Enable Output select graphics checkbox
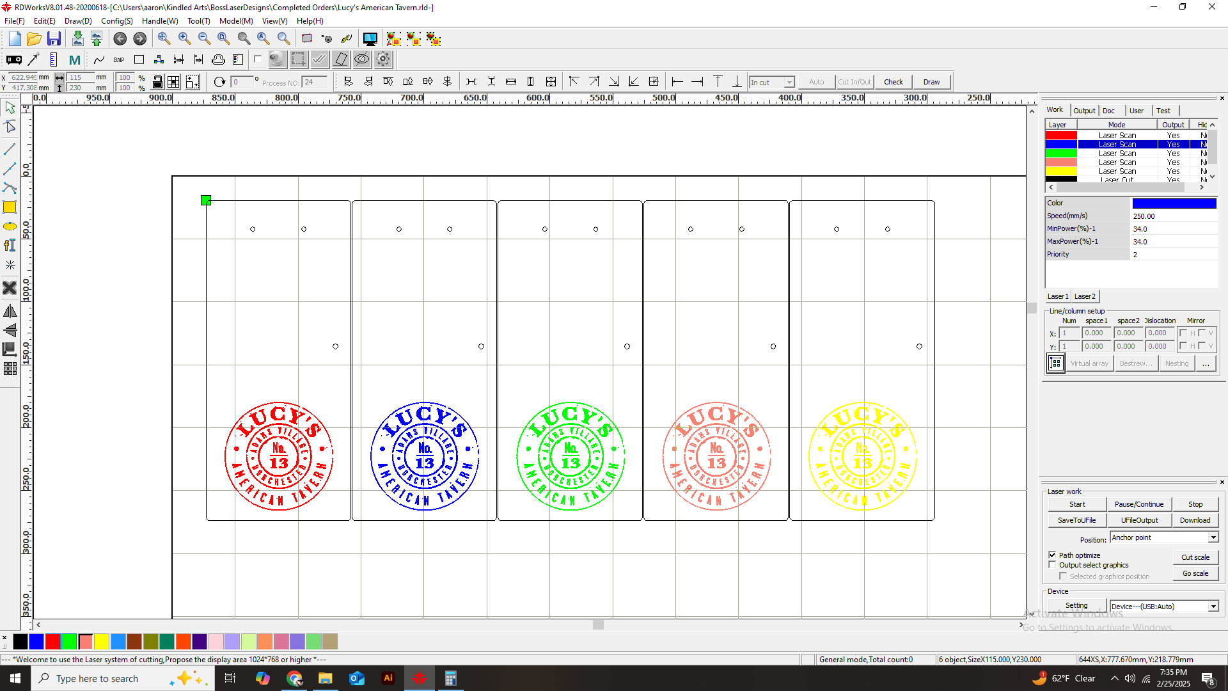 (x=1051, y=564)
